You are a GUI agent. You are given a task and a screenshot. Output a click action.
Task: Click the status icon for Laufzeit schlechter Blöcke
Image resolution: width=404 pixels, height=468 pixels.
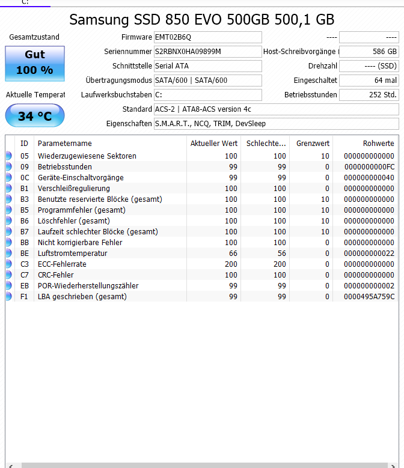pyautogui.click(x=8, y=231)
